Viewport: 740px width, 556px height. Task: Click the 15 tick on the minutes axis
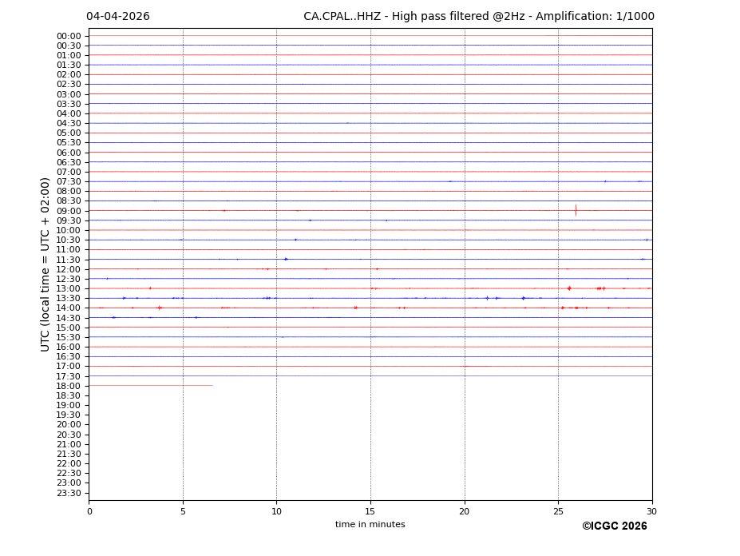pyautogui.click(x=370, y=511)
